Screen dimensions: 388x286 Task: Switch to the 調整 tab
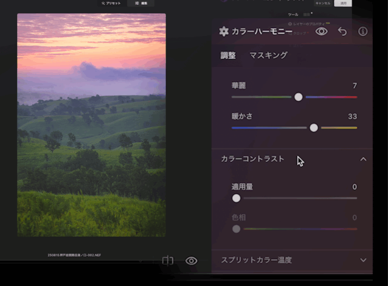pyautogui.click(x=228, y=55)
